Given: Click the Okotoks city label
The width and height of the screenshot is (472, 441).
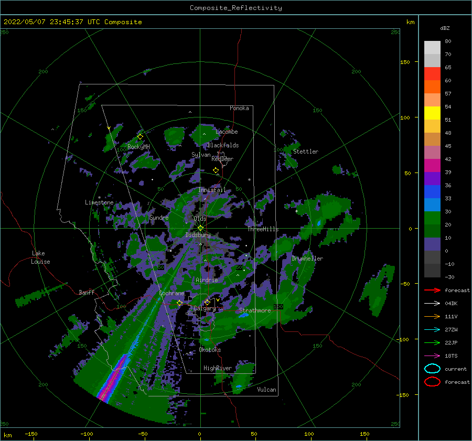Looking at the screenshot, I should pyautogui.click(x=210, y=350).
